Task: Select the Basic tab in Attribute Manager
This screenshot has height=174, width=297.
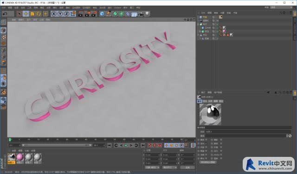Action: 200,101
